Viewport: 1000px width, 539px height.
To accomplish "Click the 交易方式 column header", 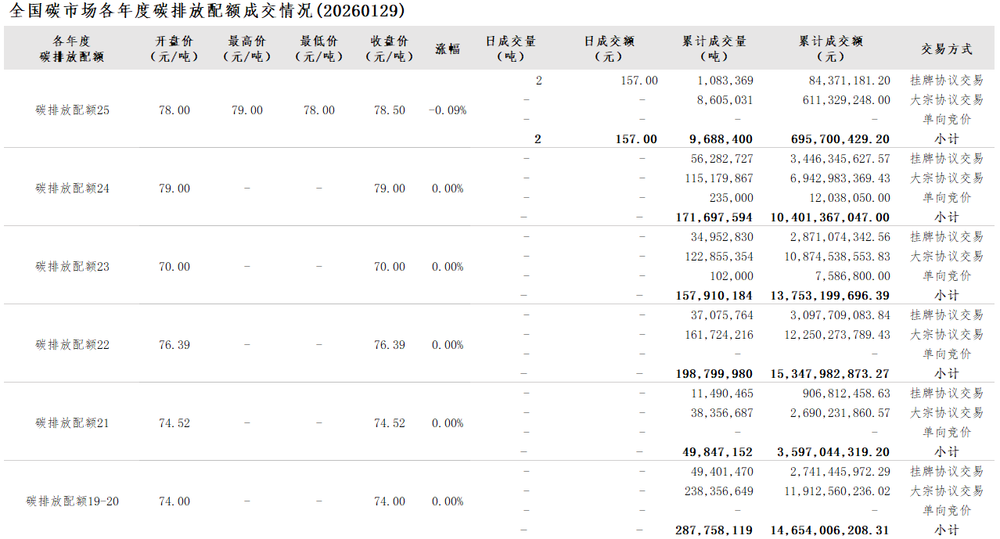I will coord(947,49).
